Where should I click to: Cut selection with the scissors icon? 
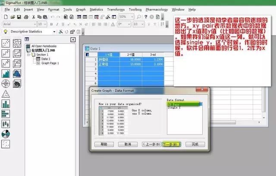pos(34,17)
